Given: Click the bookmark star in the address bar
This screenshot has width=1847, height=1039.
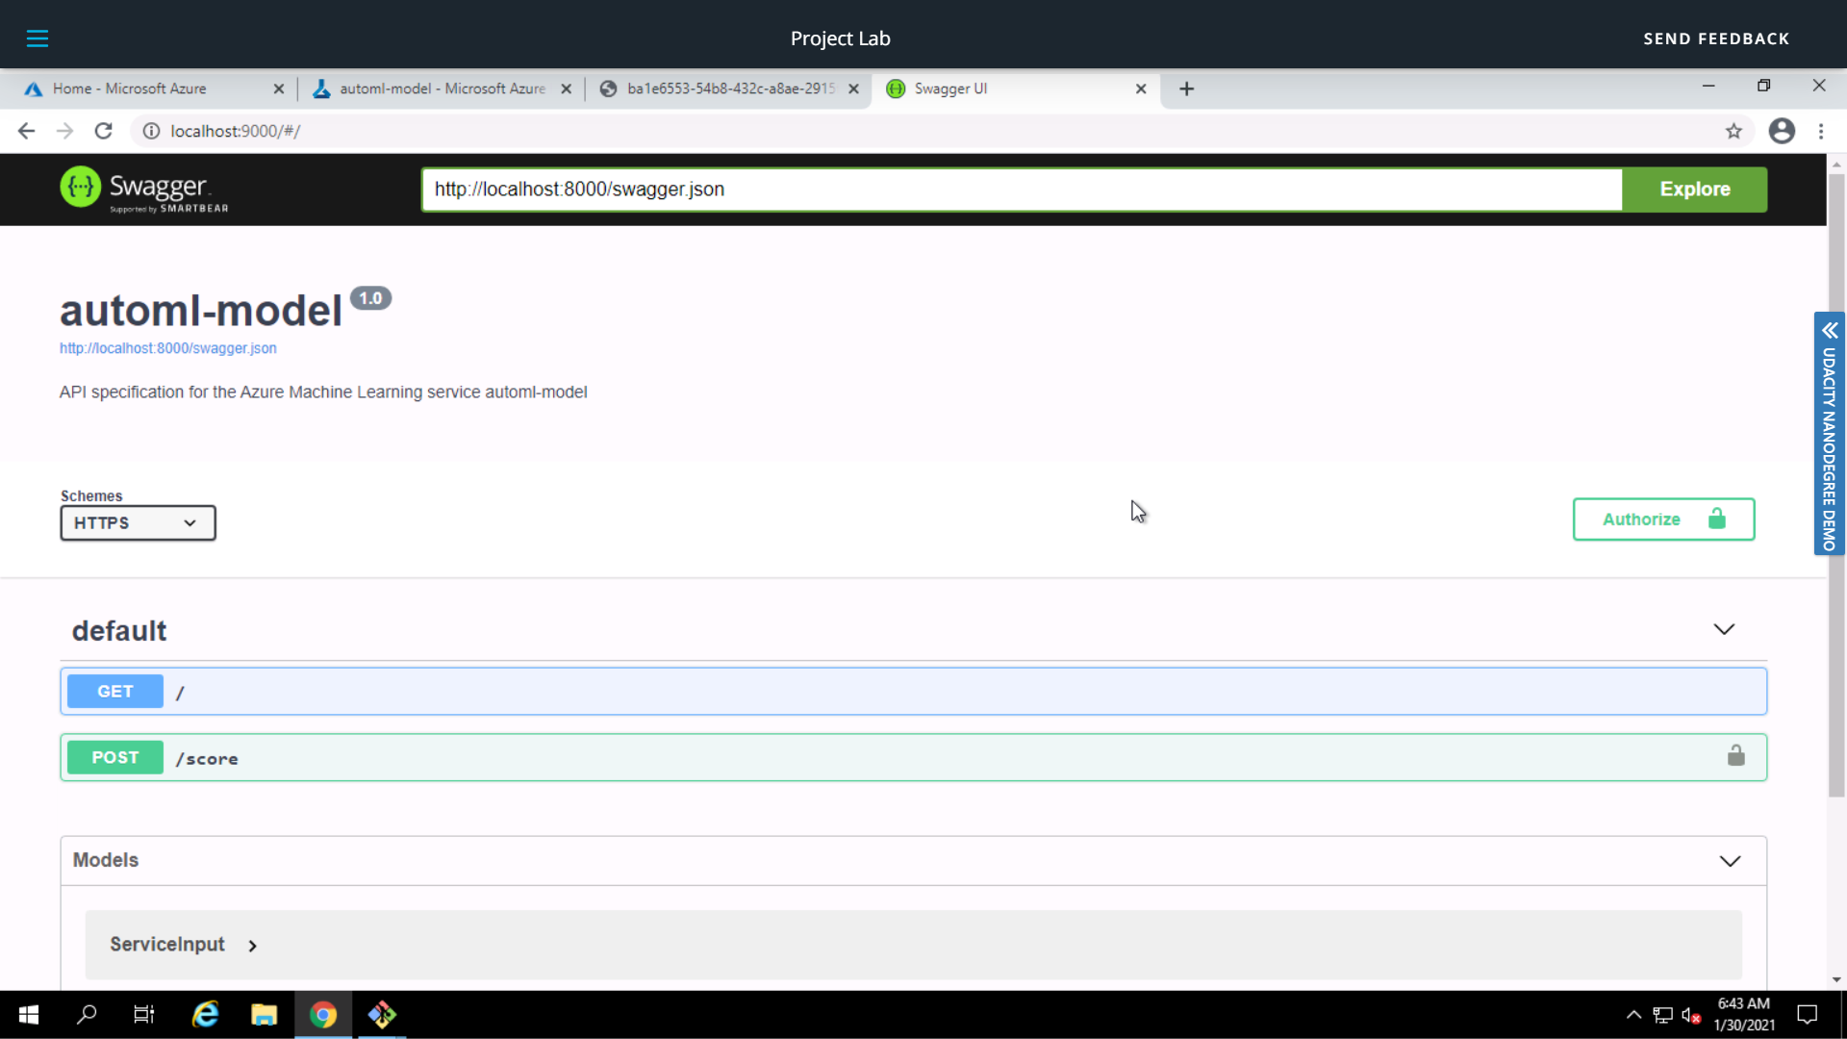Looking at the screenshot, I should (x=1734, y=131).
